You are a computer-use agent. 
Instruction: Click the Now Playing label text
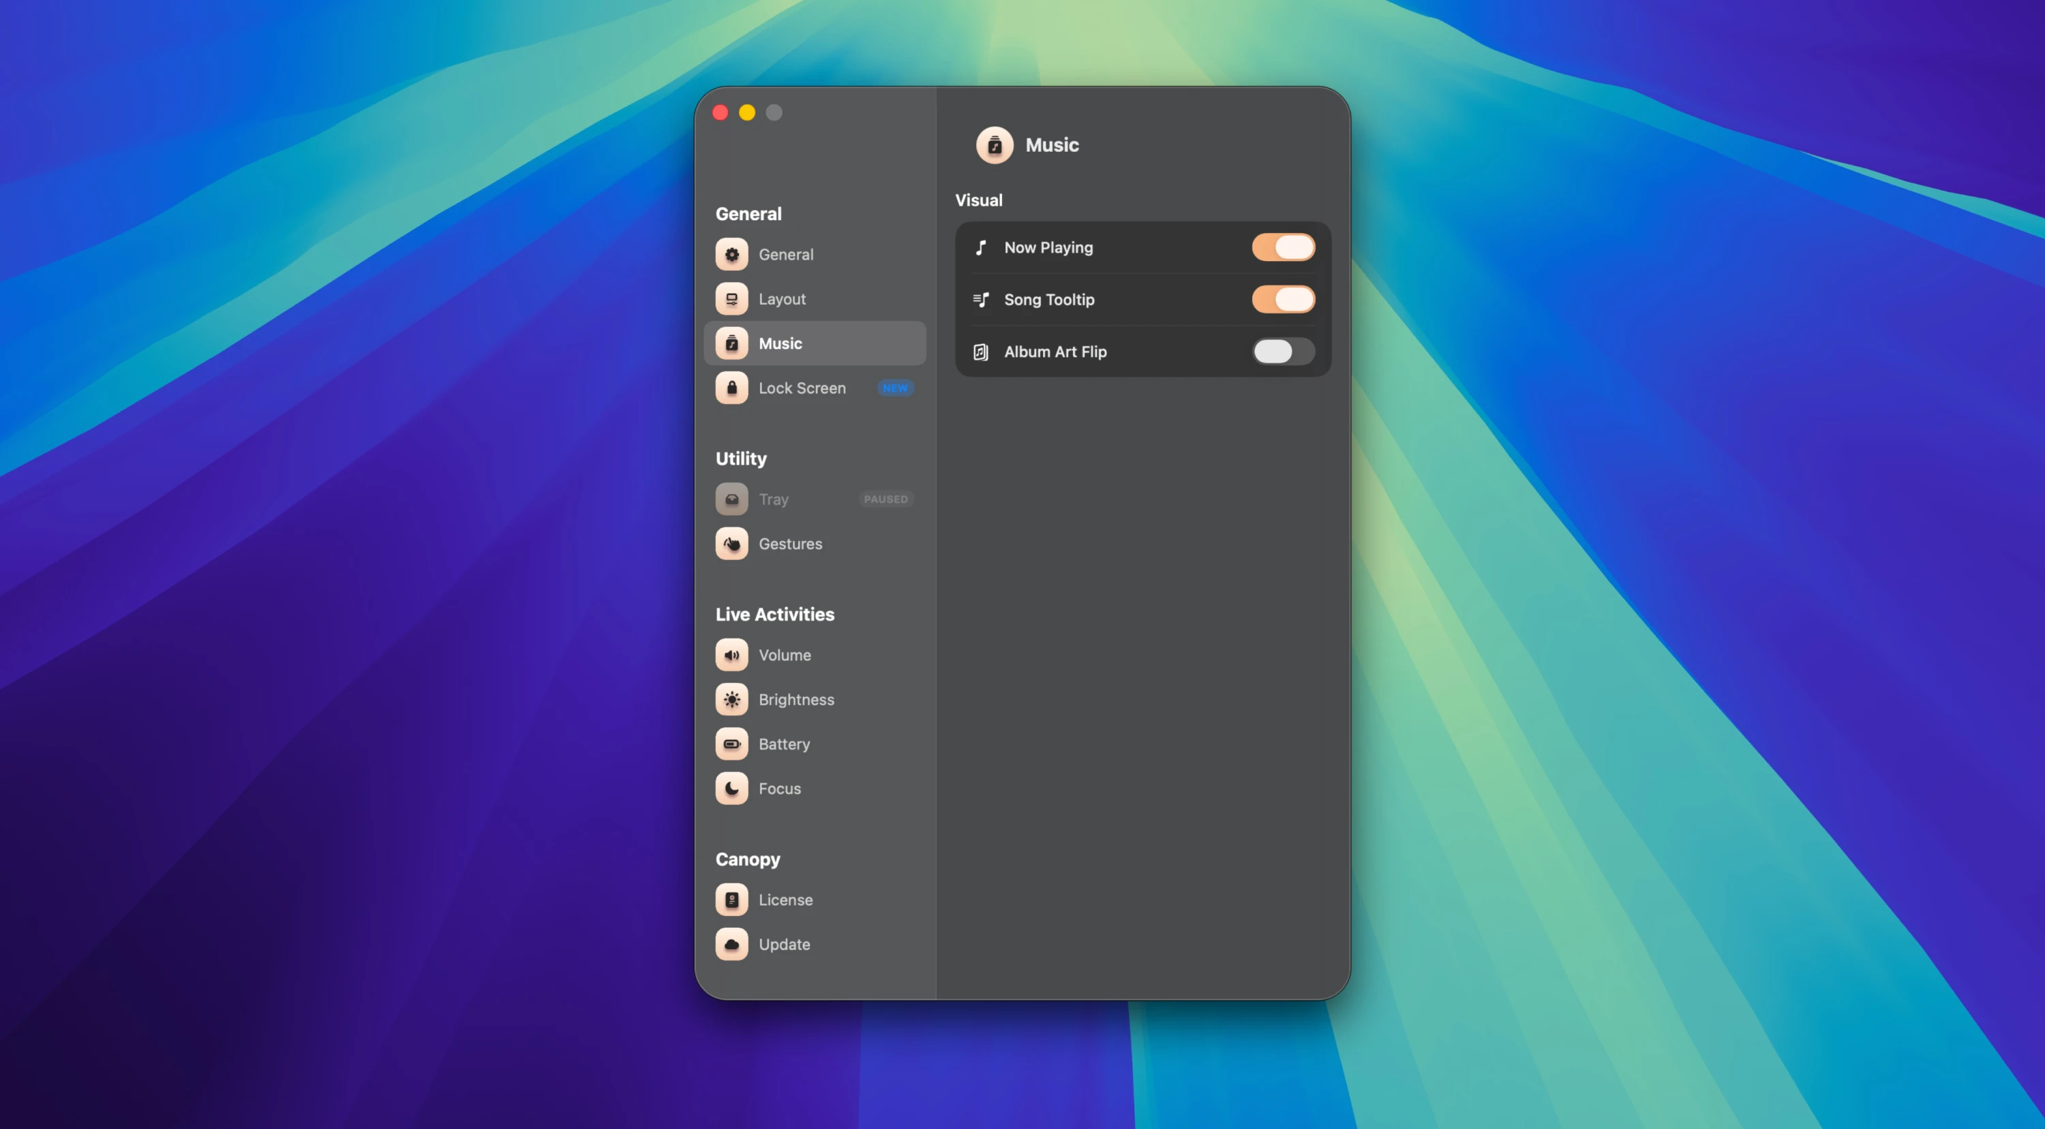pos(1048,247)
